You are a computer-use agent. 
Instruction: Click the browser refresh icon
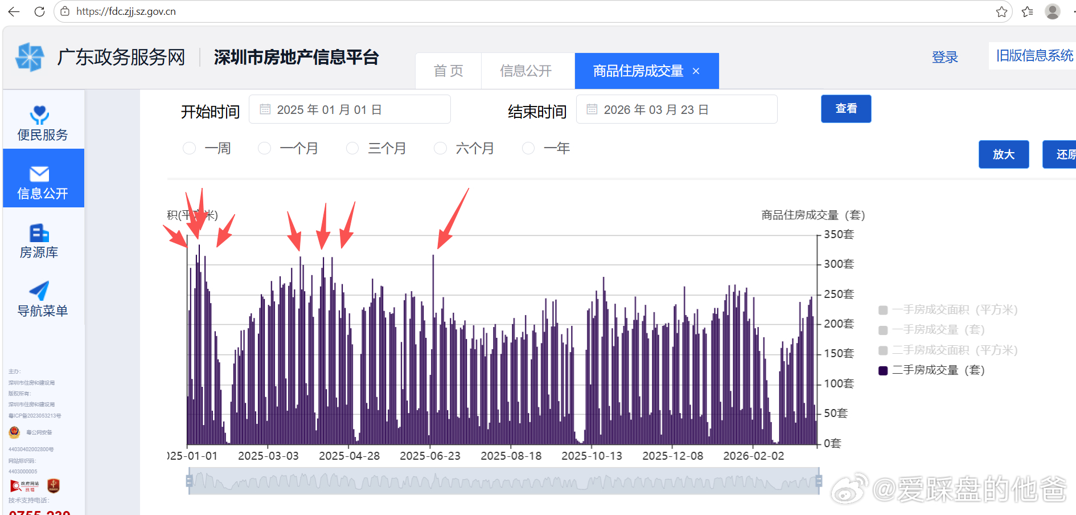click(x=39, y=11)
